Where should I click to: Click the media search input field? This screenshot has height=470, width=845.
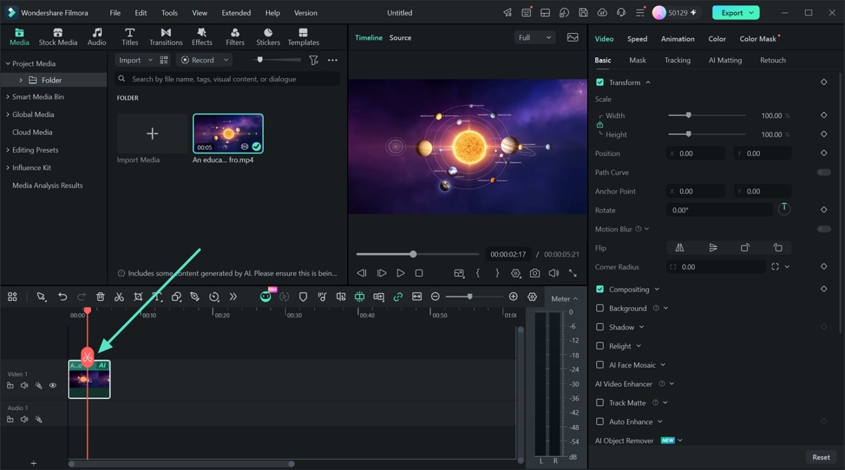[227, 79]
